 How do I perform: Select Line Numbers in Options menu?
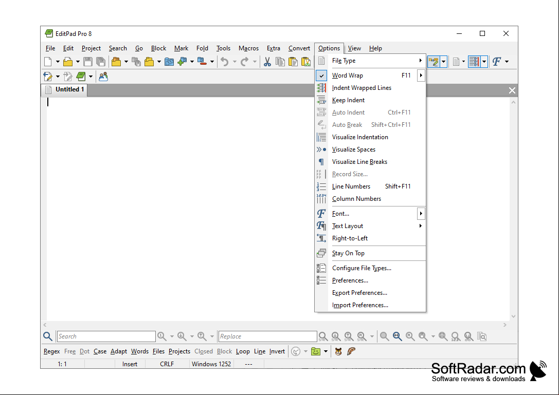(370, 186)
